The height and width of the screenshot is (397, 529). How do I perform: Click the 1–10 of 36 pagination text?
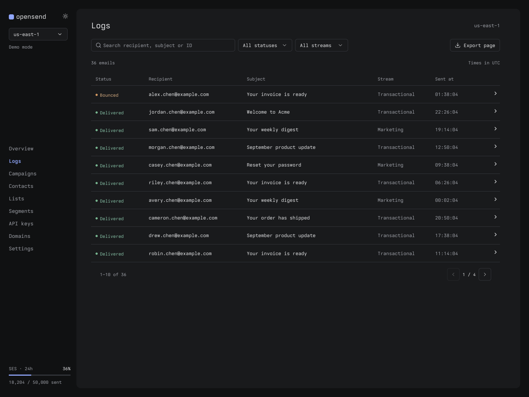pyautogui.click(x=113, y=275)
